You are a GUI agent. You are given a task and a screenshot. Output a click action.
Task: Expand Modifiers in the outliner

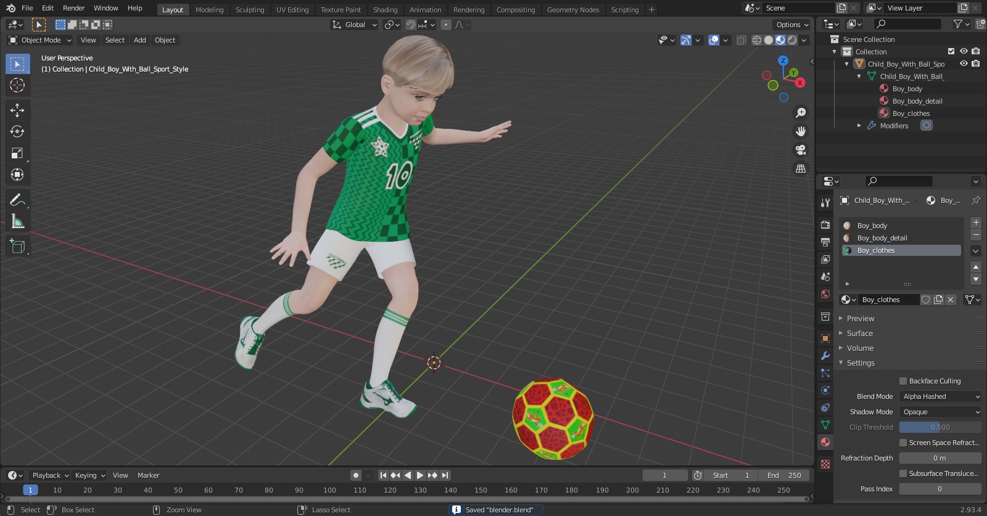(859, 125)
